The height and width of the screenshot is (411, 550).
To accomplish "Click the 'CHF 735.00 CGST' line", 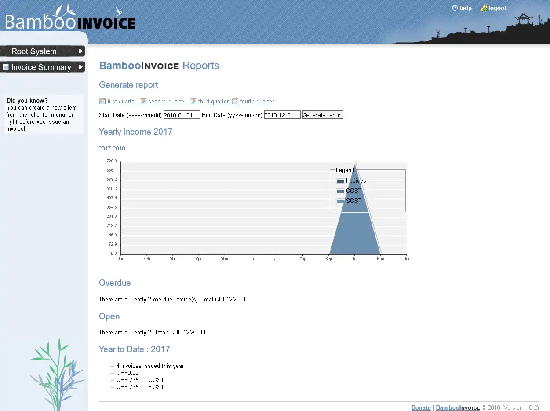I will 140,380.
